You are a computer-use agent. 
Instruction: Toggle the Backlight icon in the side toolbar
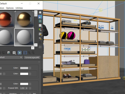pyautogui.click(x=40, y=17)
